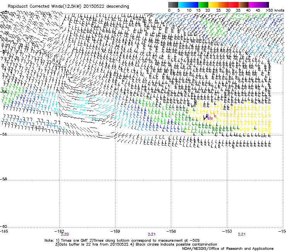Click the magenta-purple 40-50 knots legend swatch
Viewport: 286px width, 251px height.
(x=259, y=5)
